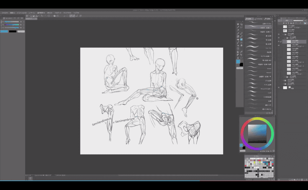This screenshot has width=308, height=190.
Task: Select the Text tool (A icon)
Action: pyautogui.click(x=238, y=58)
